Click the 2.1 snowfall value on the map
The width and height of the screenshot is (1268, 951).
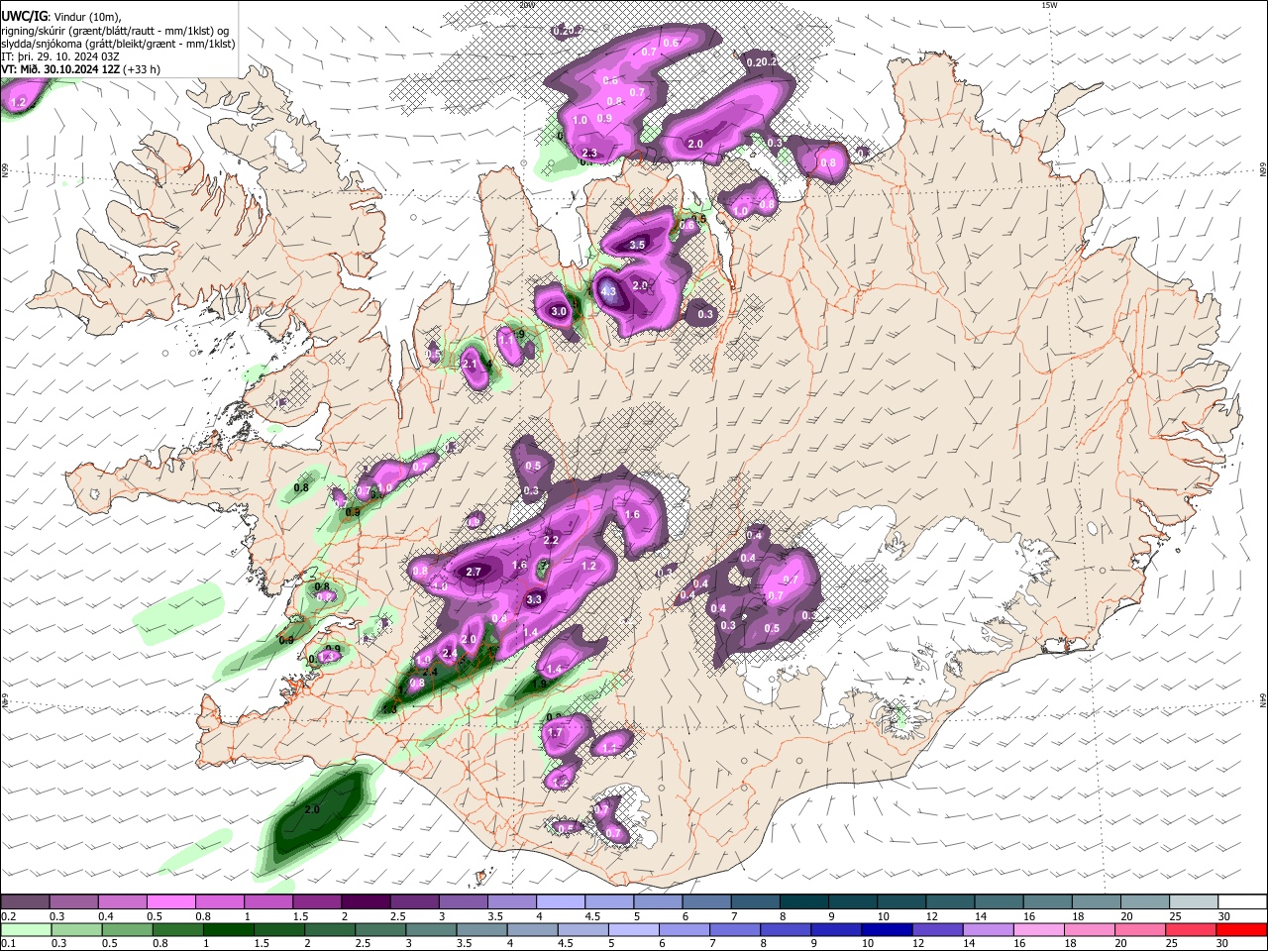point(470,365)
